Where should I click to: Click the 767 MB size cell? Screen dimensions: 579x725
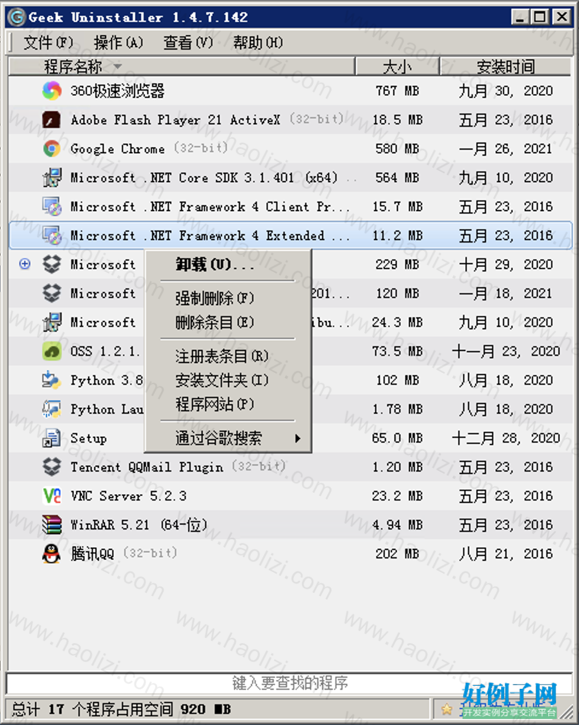[397, 91]
